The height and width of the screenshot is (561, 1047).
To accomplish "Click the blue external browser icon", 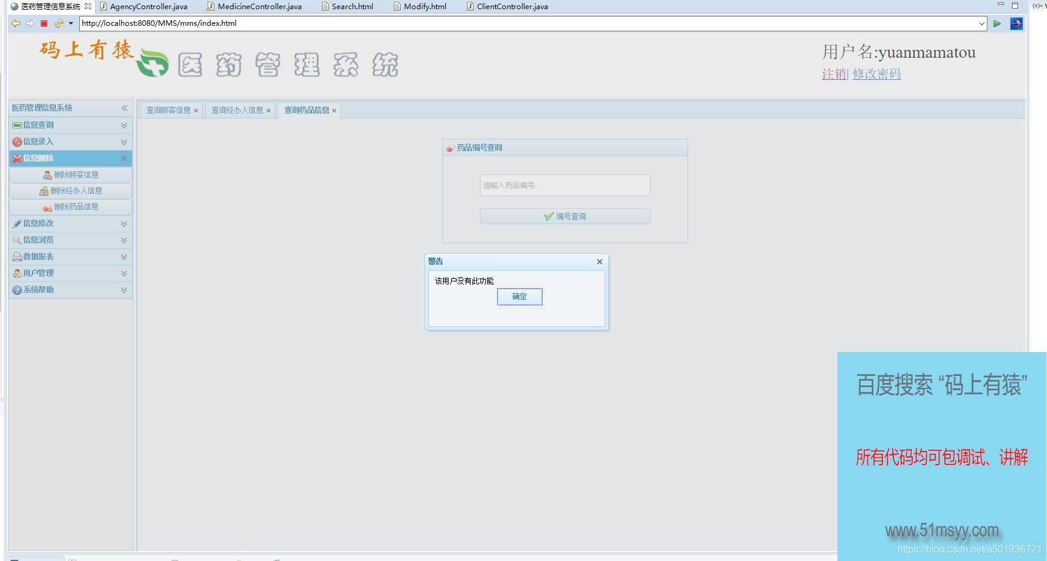I will click(x=1016, y=23).
